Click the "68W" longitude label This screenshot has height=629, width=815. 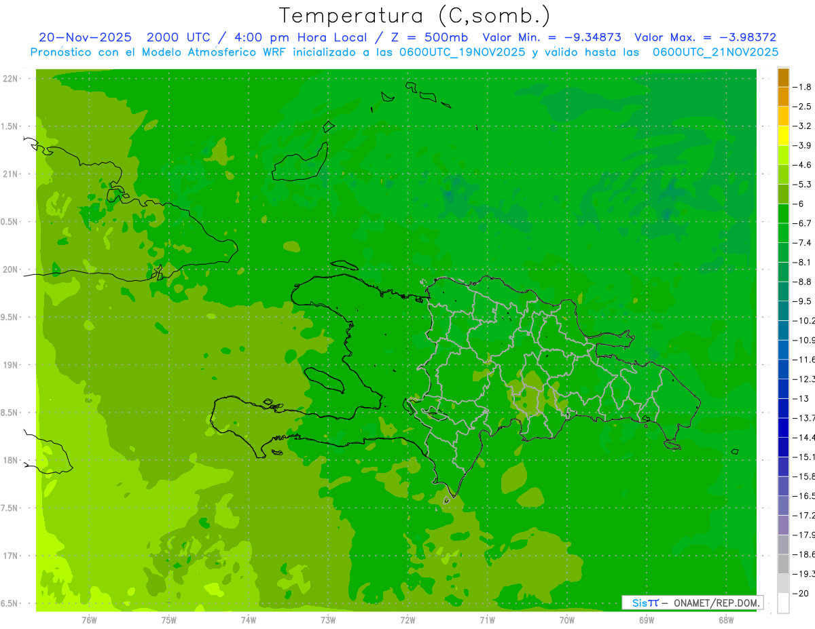click(726, 620)
